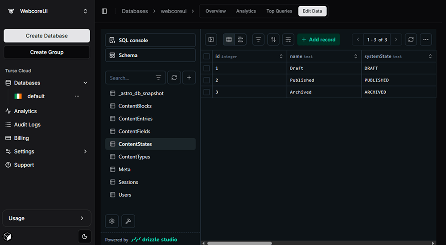Open the Users table
This screenshot has height=245, width=446.
[x=150, y=195]
